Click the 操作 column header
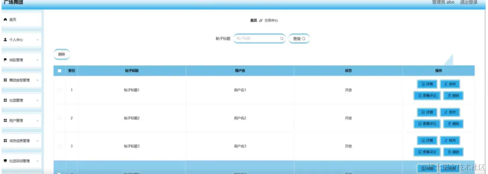Image resolution: width=488 pixels, height=174 pixels. point(438,70)
